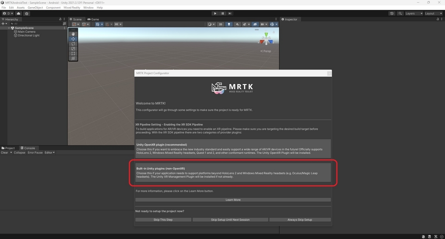Choose Unity OpenXR plugin (recommended) option

(233, 149)
